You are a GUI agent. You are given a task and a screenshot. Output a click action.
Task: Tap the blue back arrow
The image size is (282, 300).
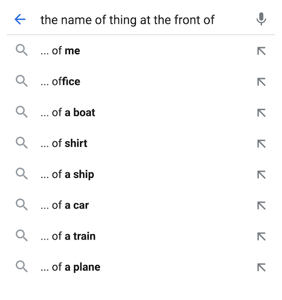(20, 19)
